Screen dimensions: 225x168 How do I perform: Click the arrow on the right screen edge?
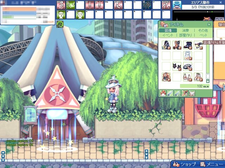point(224,87)
